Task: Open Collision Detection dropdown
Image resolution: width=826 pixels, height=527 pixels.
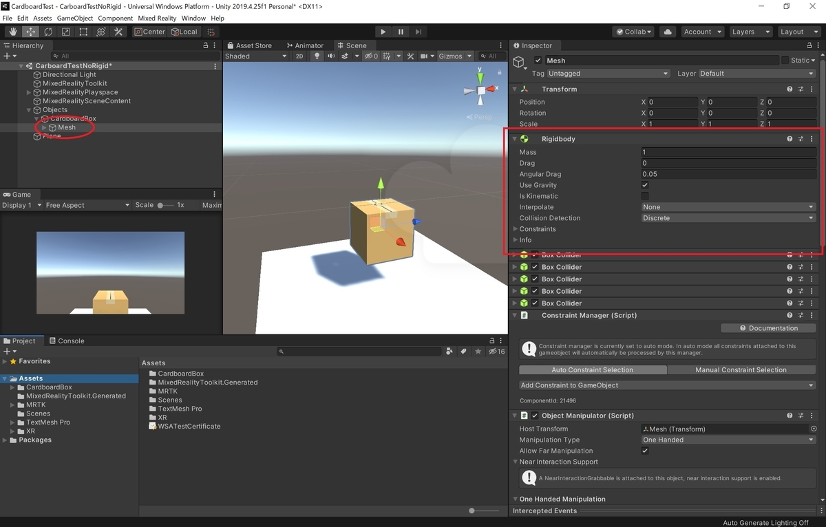Action: click(x=728, y=218)
